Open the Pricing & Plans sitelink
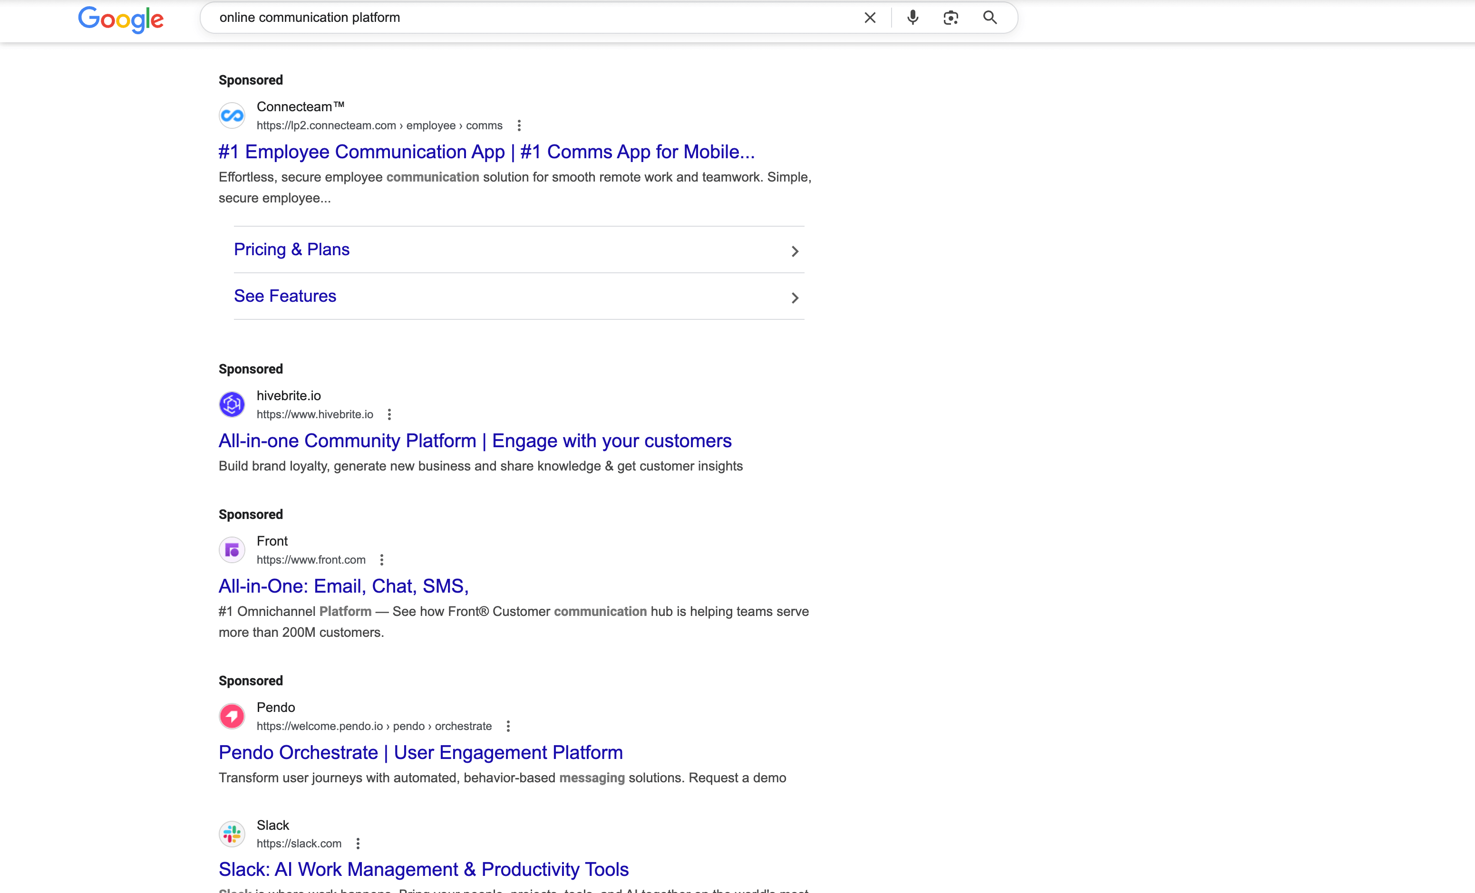The height and width of the screenshot is (893, 1475). pyautogui.click(x=291, y=250)
